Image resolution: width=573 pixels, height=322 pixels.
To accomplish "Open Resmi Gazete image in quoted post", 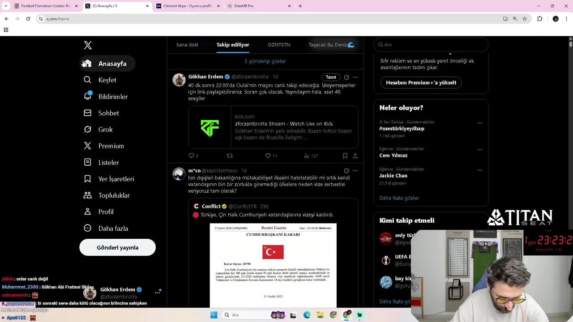I will (273, 265).
